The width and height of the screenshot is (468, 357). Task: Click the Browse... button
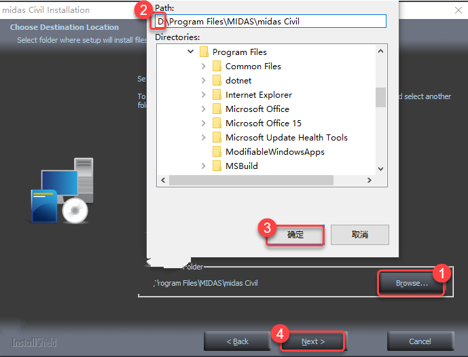point(412,283)
